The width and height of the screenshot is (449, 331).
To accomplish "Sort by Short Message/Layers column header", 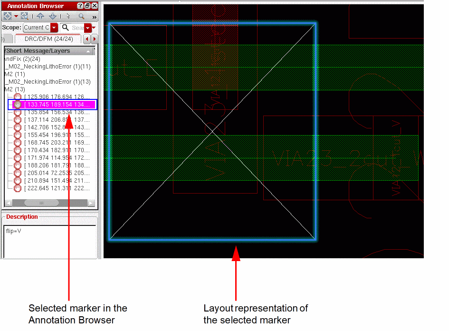I will [48, 51].
